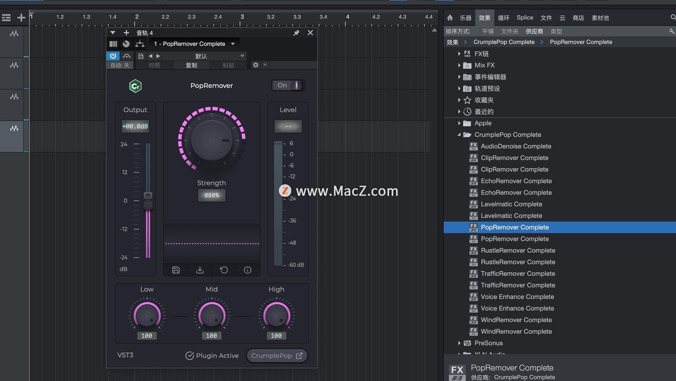This screenshot has width=676, height=381.
Task: Click 对照 compare button
Action: point(154,65)
